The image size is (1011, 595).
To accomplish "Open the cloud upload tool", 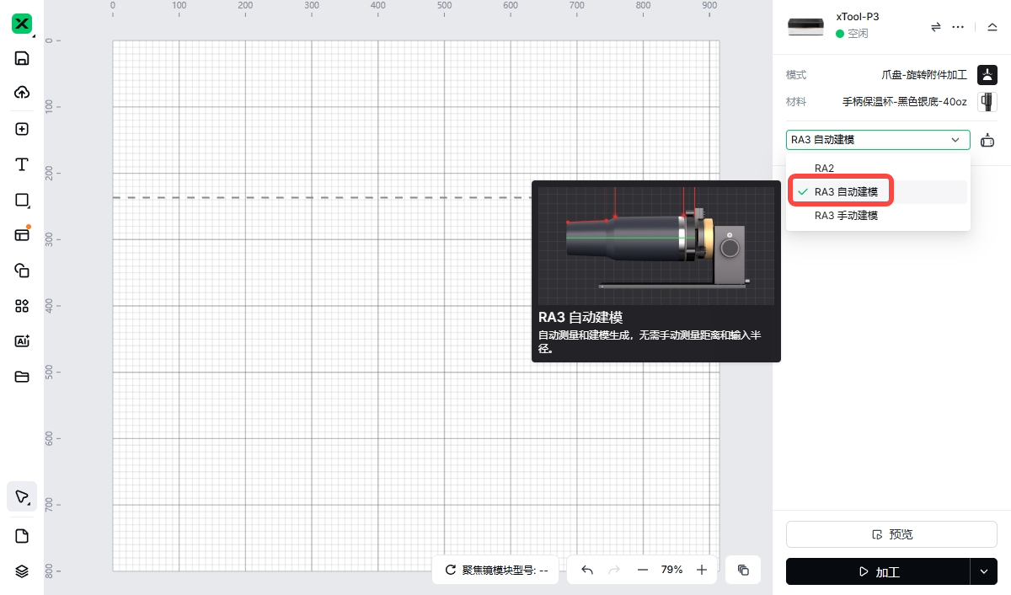I will [x=22, y=93].
